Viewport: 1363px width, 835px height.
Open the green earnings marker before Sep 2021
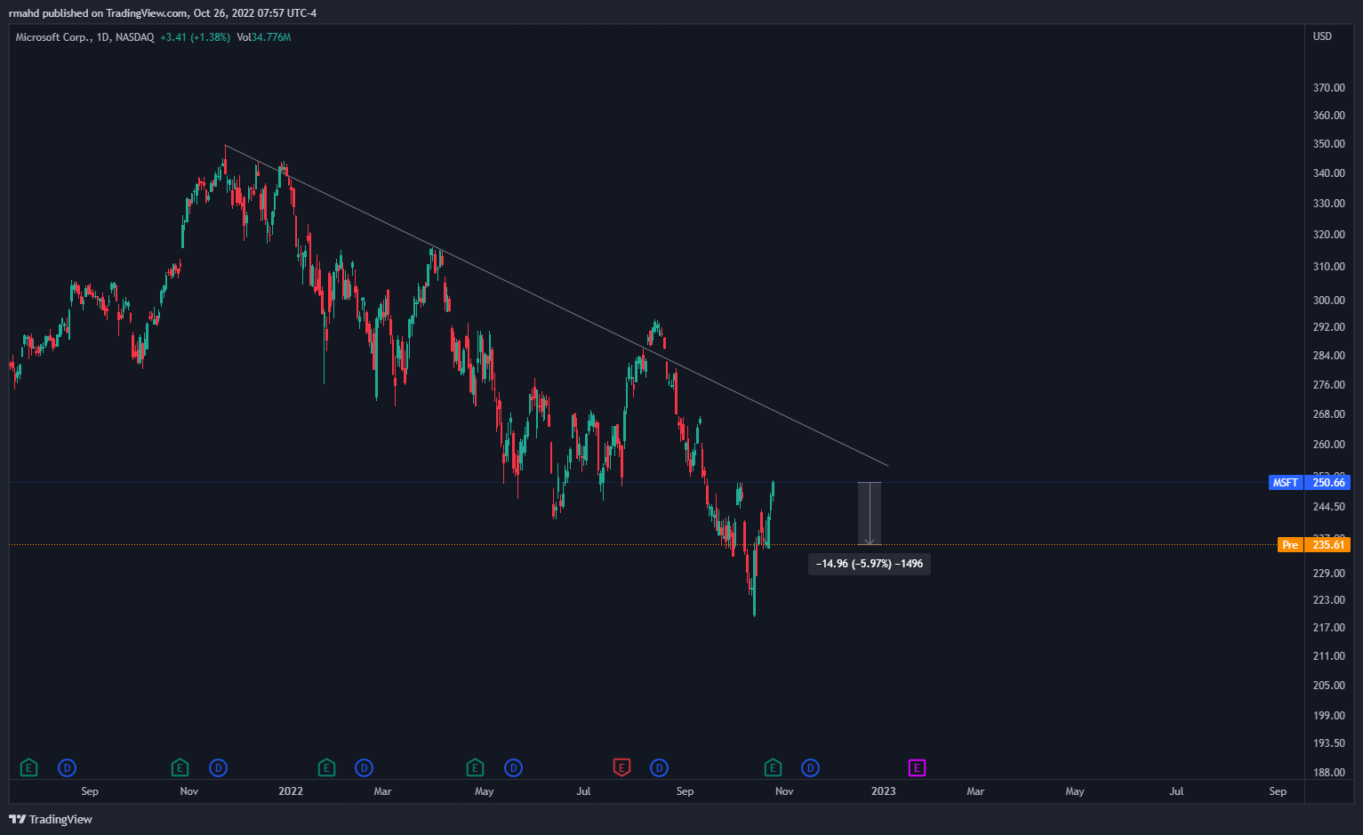pyautogui.click(x=28, y=767)
